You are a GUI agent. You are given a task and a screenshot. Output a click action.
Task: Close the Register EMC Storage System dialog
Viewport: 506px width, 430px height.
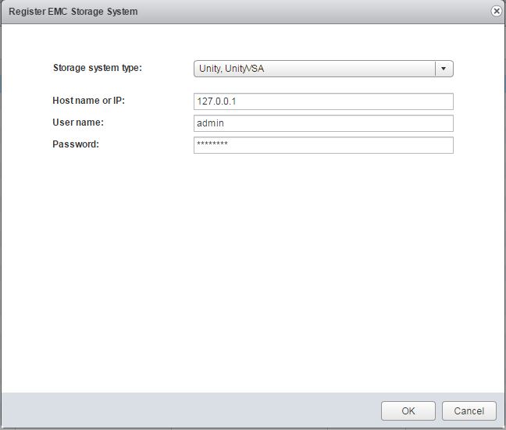pos(497,11)
